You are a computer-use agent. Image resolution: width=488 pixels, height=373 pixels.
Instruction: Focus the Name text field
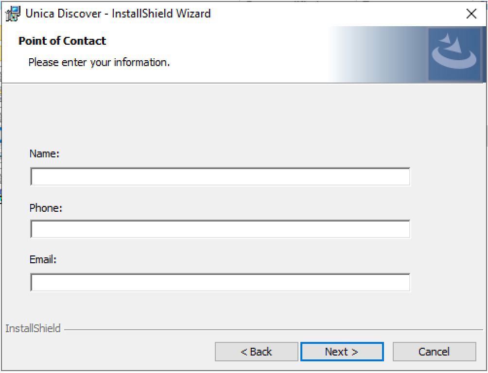pyautogui.click(x=220, y=177)
